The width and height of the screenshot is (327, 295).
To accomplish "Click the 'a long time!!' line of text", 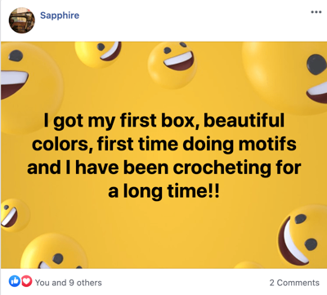I will pos(163,191).
